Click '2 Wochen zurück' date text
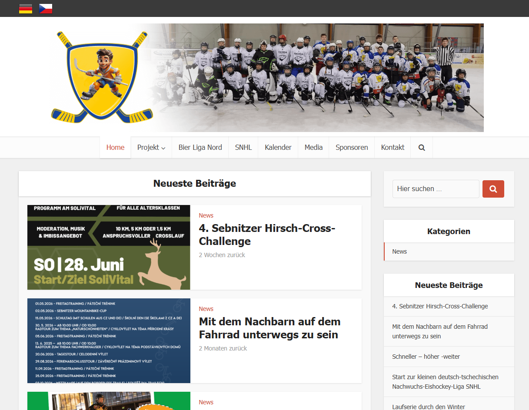529x410 pixels. (222, 255)
